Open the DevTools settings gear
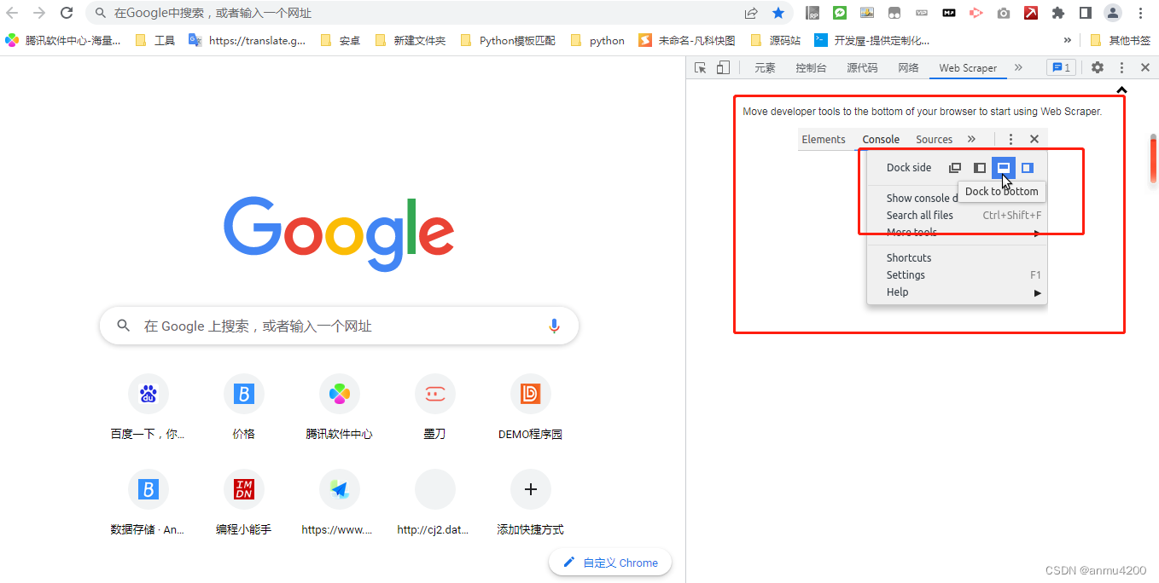Image resolution: width=1159 pixels, height=583 pixels. pos(1098,67)
